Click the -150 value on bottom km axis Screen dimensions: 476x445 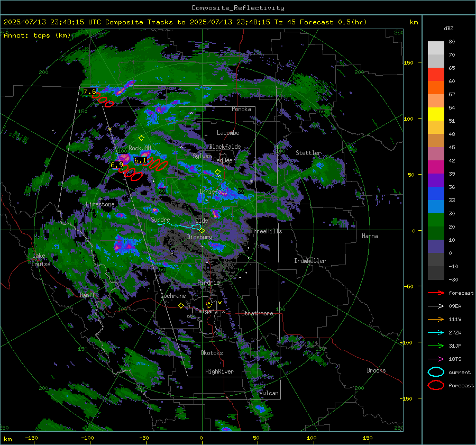coord(31,438)
